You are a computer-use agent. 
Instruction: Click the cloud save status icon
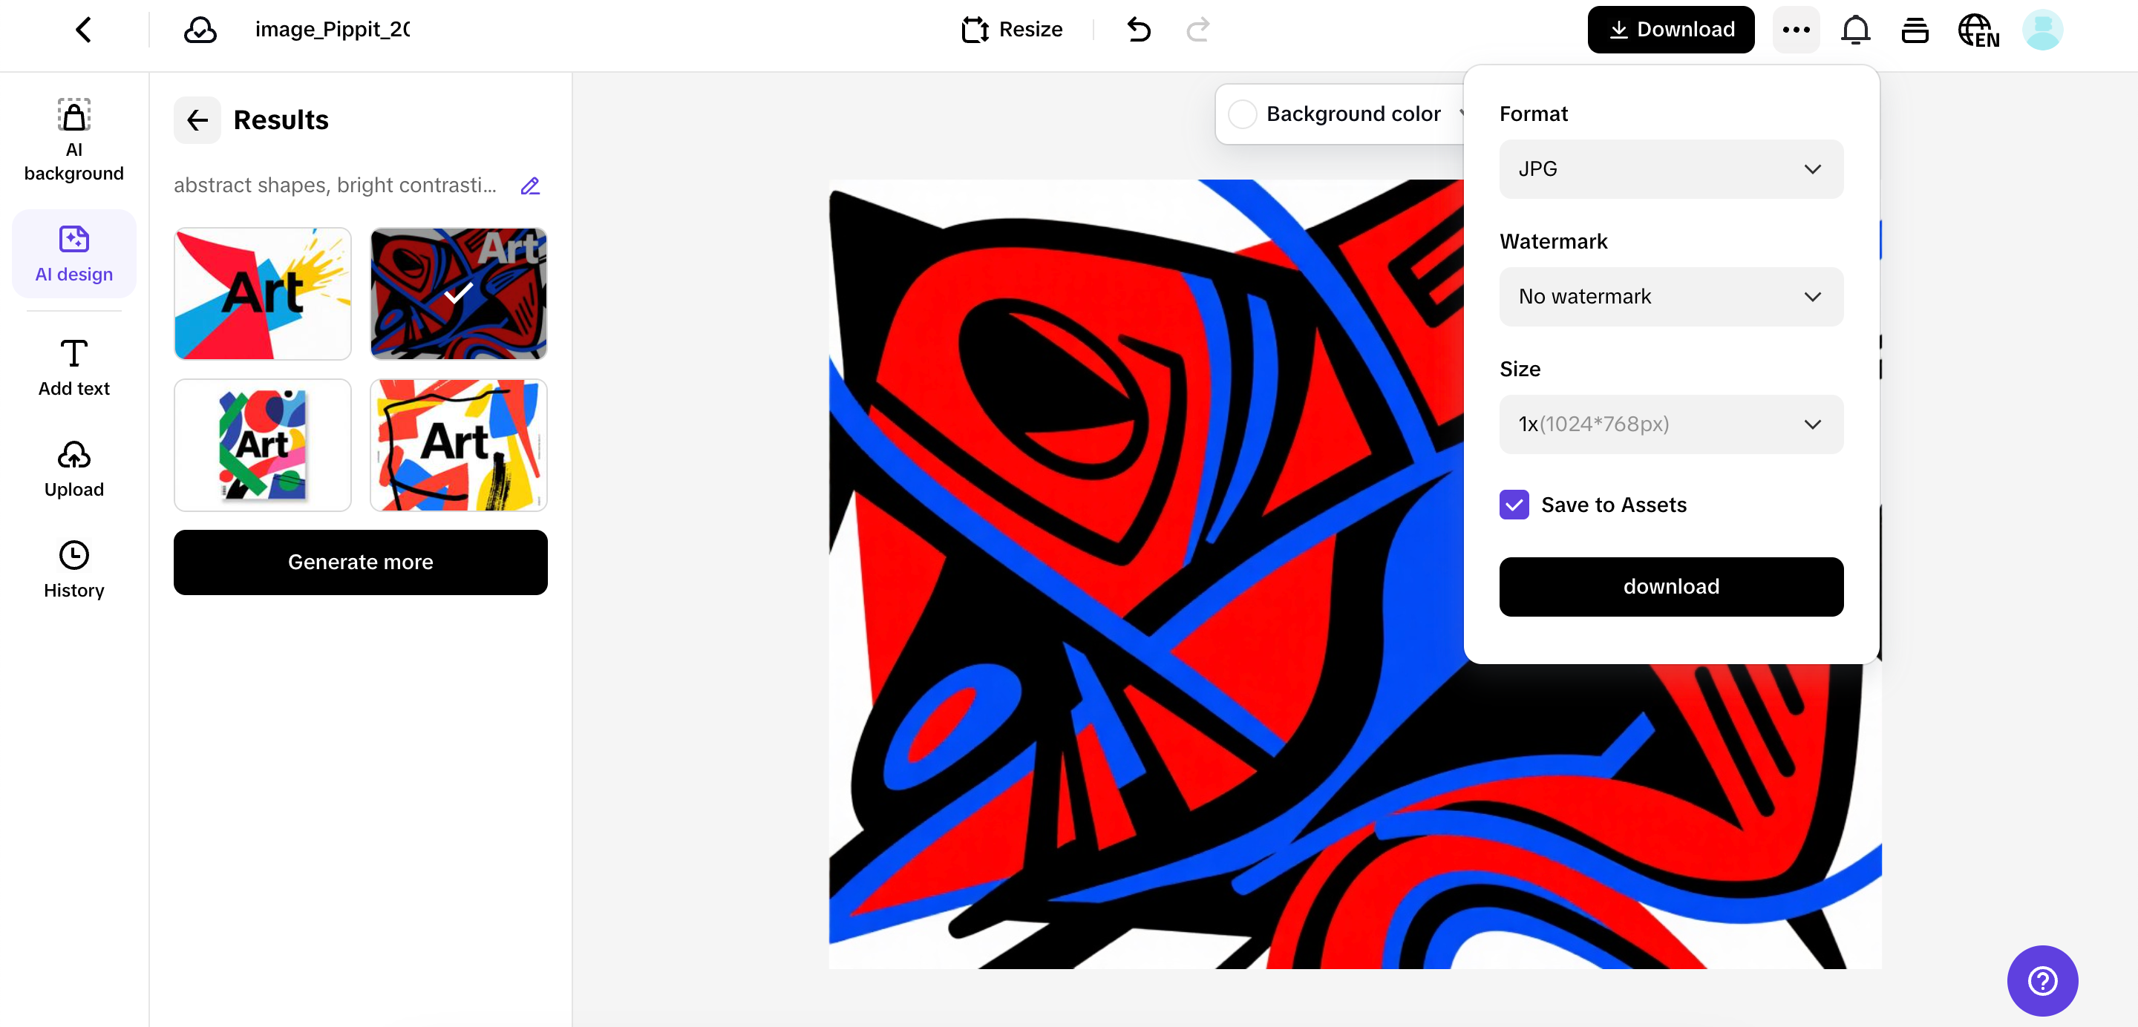point(199,29)
